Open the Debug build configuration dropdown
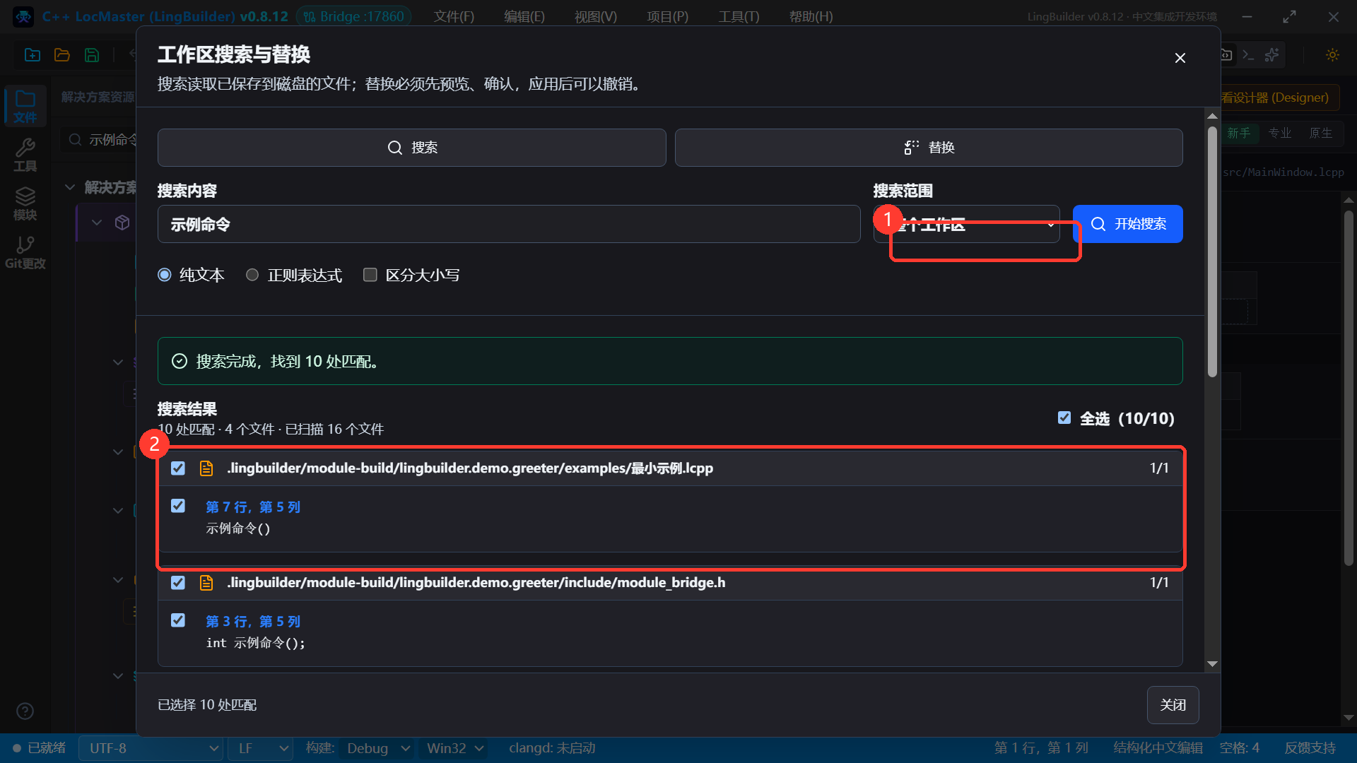The height and width of the screenshot is (763, 1357). [x=377, y=748]
